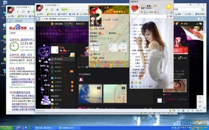The height and width of the screenshot is (130, 209).
Task: Toggle the browser sidebar panel arrow button
Action: 38,19
